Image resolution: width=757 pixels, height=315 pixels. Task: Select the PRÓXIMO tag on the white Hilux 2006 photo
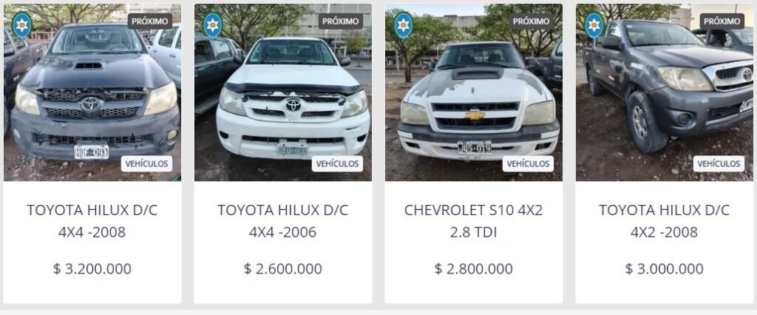[340, 21]
